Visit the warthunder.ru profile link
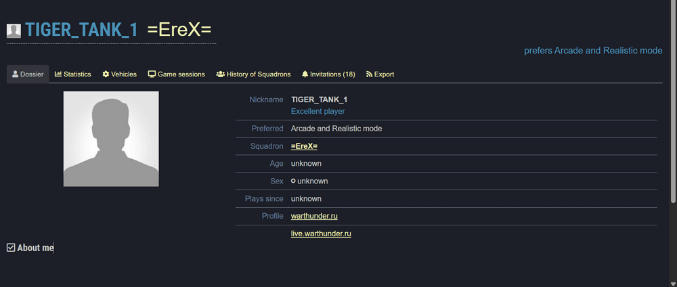677x287 pixels. 314,216
